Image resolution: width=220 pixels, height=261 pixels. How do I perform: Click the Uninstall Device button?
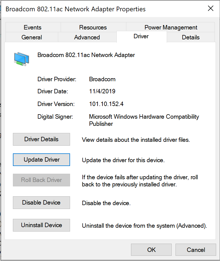41,225
